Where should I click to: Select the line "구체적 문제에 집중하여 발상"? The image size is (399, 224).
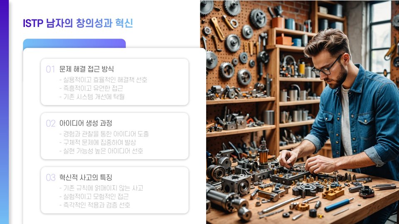pyautogui.click(x=98, y=142)
